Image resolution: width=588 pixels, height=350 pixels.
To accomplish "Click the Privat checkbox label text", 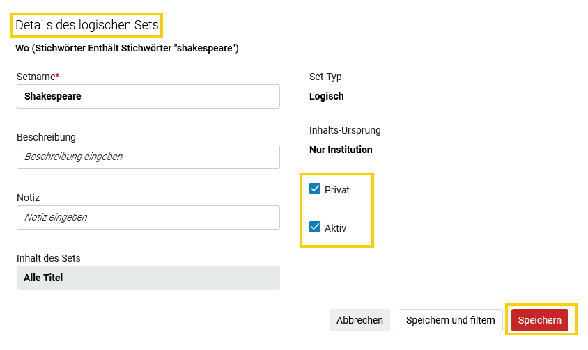I will click(336, 190).
